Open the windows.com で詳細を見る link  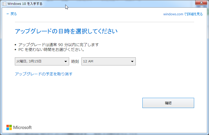coord(183,14)
